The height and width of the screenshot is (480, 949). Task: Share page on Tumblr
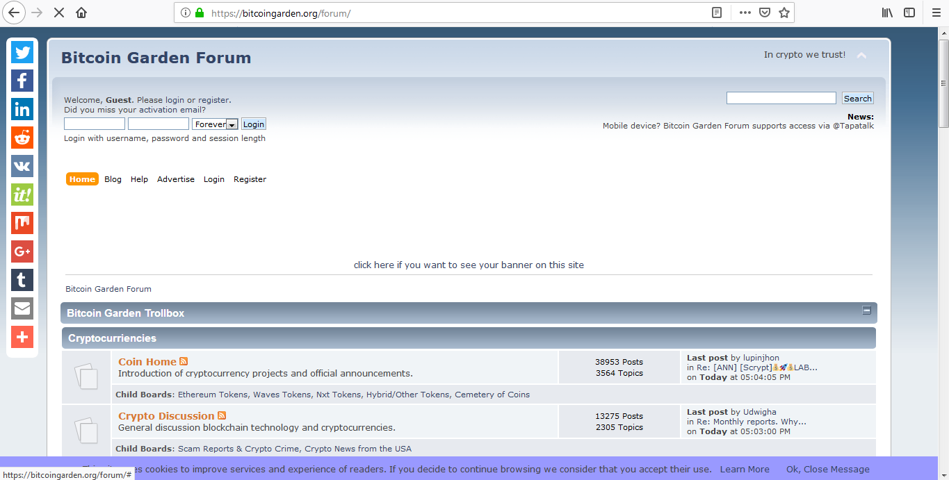tap(22, 280)
